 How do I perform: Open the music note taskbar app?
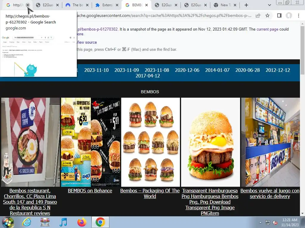pyautogui.click(x=63, y=222)
